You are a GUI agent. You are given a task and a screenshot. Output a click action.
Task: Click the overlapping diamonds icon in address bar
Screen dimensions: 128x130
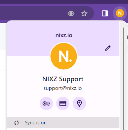click(71, 14)
